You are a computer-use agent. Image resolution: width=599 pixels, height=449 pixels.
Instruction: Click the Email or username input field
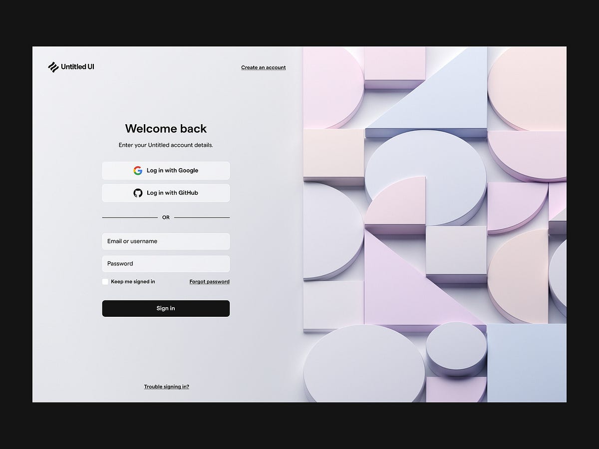pyautogui.click(x=166, y=241)
